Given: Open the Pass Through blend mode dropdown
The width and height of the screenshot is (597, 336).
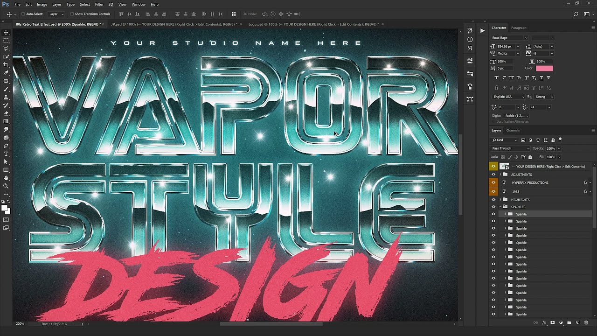Looking at the screenshot, I should point(510,148).
